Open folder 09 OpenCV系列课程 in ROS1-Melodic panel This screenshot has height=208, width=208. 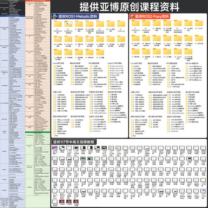[x=68, y=39]
